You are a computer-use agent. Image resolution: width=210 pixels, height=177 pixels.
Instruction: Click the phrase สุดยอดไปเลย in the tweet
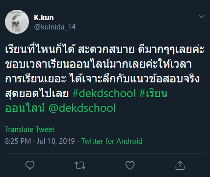[37, 93]
